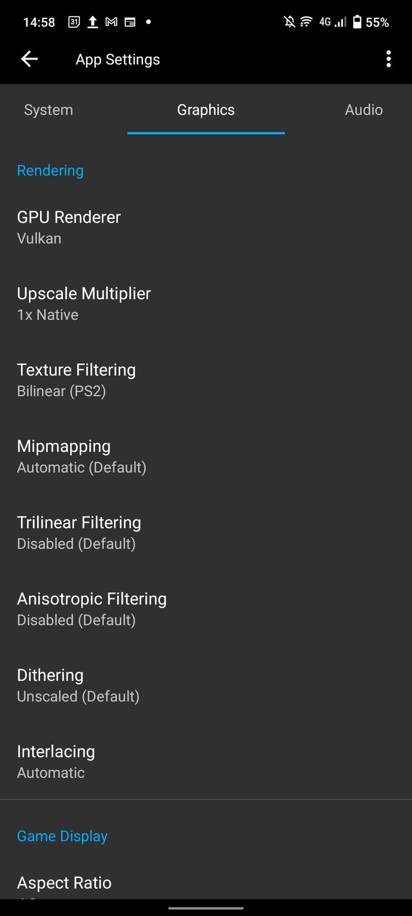This screenshot has width=412, height=916.
Task: Tap the muted bell status icon
Action: (289, 22)
